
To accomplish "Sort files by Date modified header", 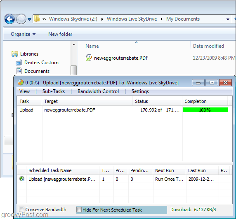I will [208, 46].
